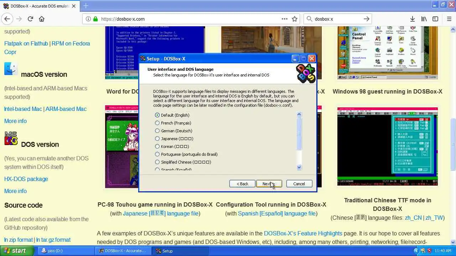Open browser Downloads panel

coord(413,19)
